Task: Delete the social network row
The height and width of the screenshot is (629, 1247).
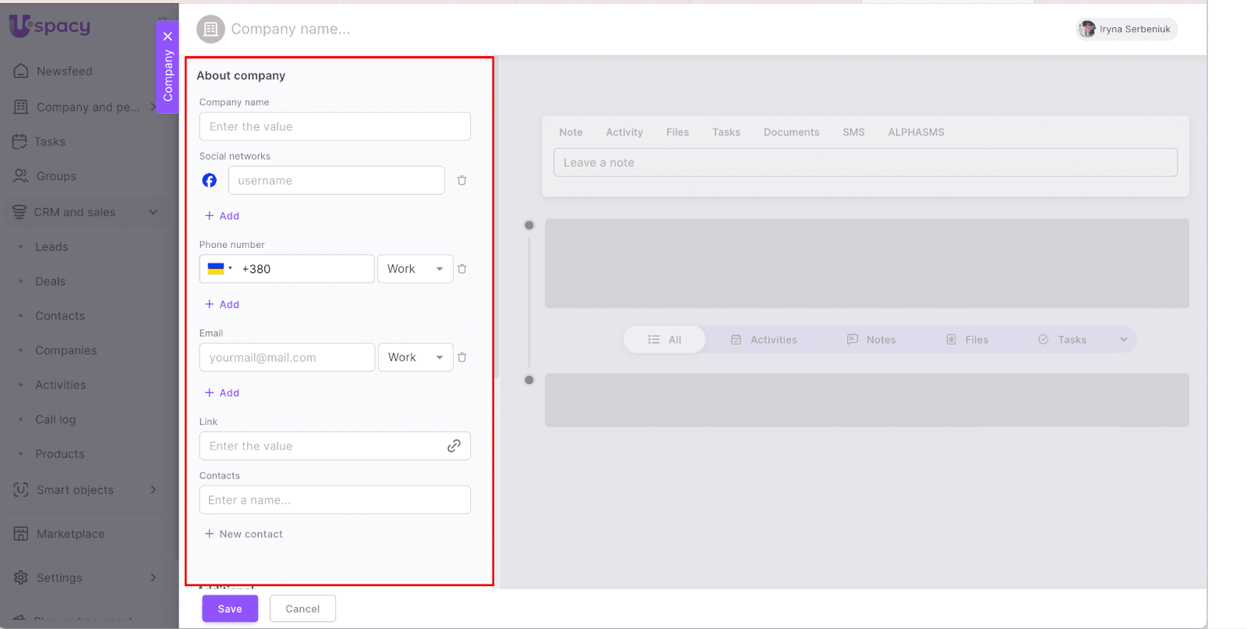Action: pos(462,180)
